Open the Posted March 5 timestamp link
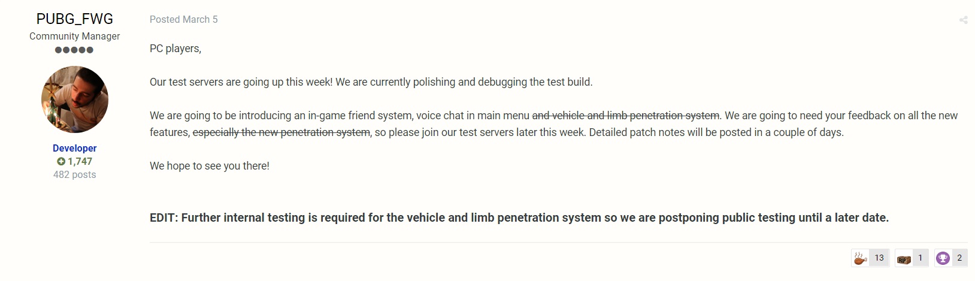Image resolution: width=975 pixels, height=281 pixels. point(184,19)
